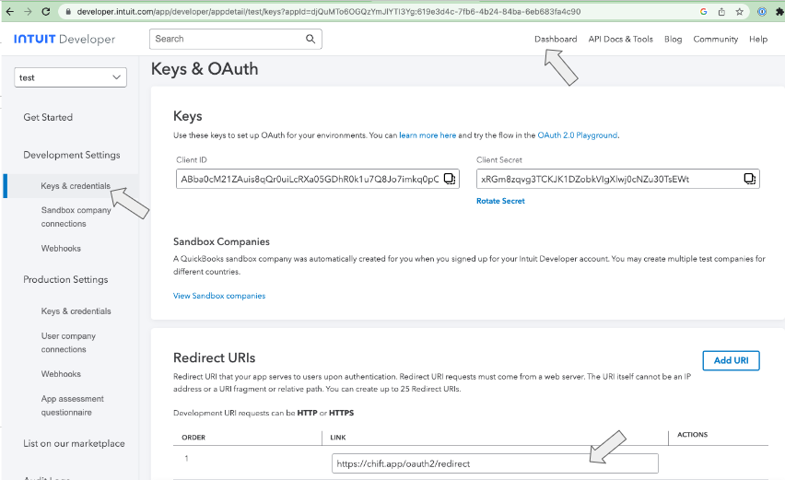
Task: Click the browser address bar URL
Action: point(328,11)
